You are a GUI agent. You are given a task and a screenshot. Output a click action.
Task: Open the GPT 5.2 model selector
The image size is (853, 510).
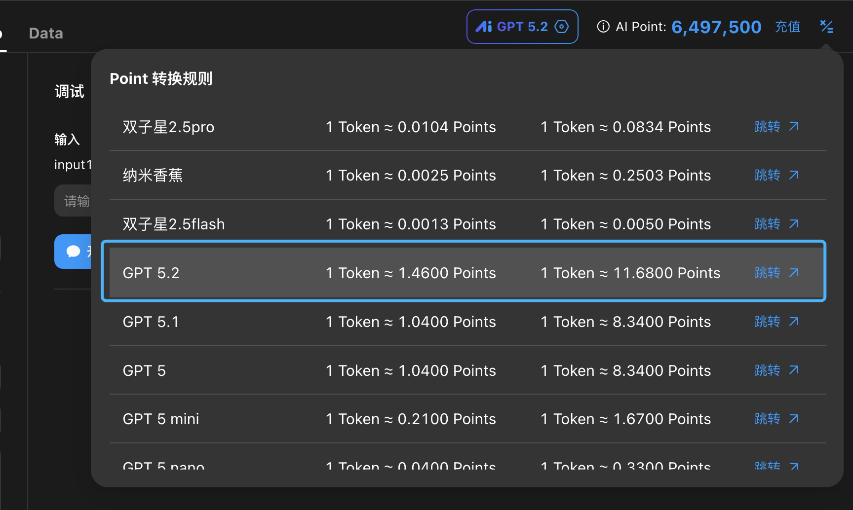522,27
